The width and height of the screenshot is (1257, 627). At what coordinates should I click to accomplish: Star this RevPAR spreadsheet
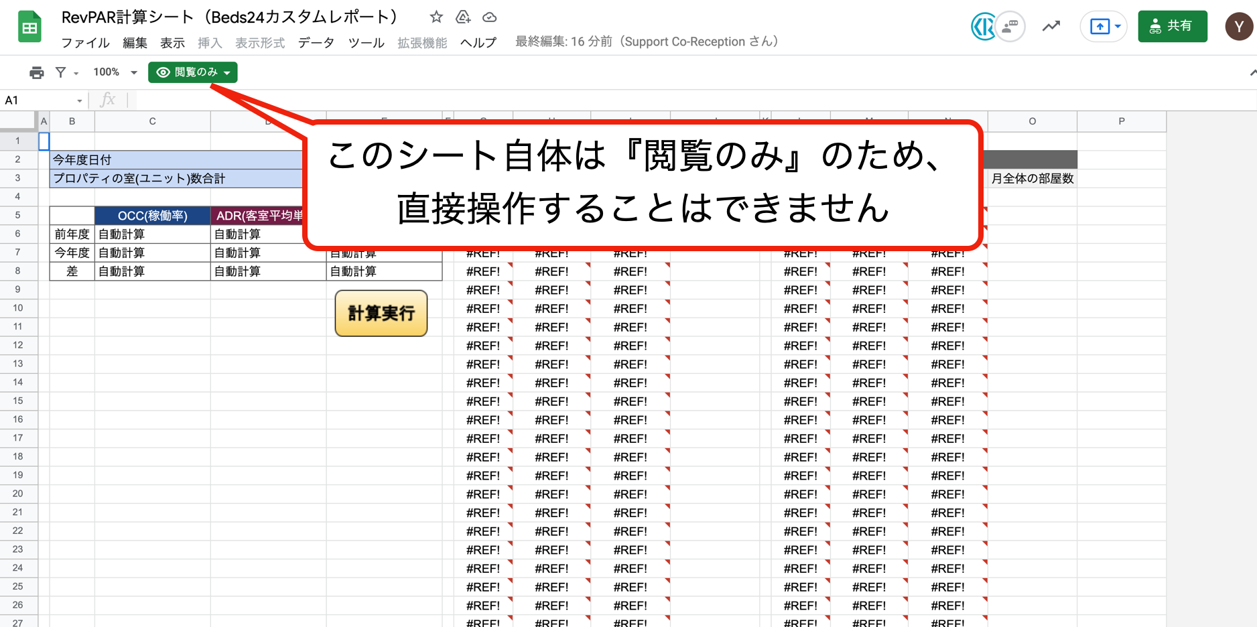[x=436, y=17]
